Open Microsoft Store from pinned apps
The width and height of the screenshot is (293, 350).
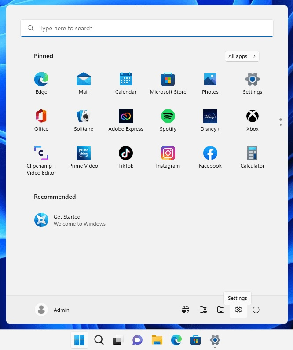tap(168, 83)
